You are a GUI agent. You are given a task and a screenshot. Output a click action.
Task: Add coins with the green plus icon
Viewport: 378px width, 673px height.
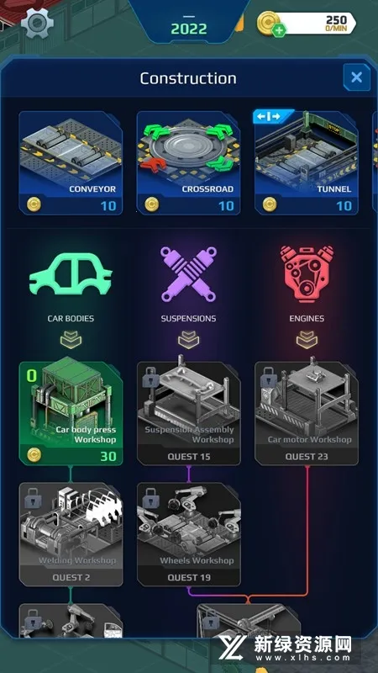coord(279,31)
